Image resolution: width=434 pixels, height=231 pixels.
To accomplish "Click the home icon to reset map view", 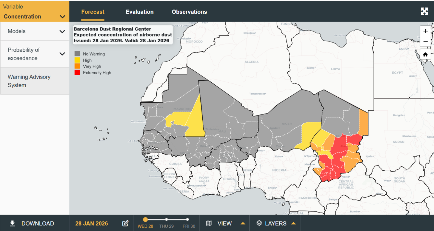I will (425, 54).
